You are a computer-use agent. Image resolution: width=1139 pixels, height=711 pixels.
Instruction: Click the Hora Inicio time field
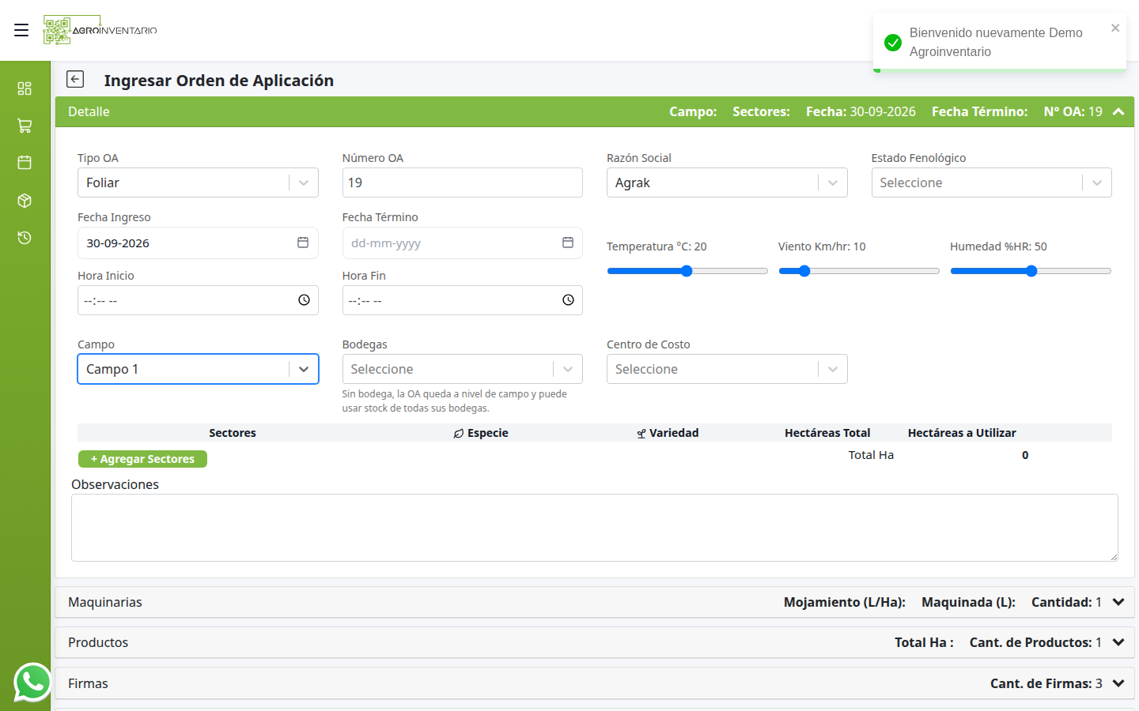pos(198,300)
